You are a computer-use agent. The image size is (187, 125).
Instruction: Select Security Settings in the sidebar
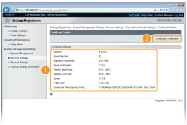[x=19, y=58]
